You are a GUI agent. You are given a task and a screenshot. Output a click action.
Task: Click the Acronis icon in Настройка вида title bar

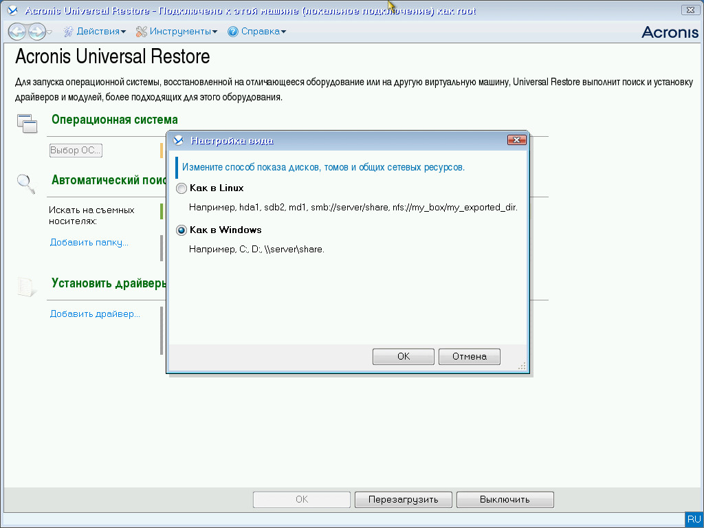[177, 140]
